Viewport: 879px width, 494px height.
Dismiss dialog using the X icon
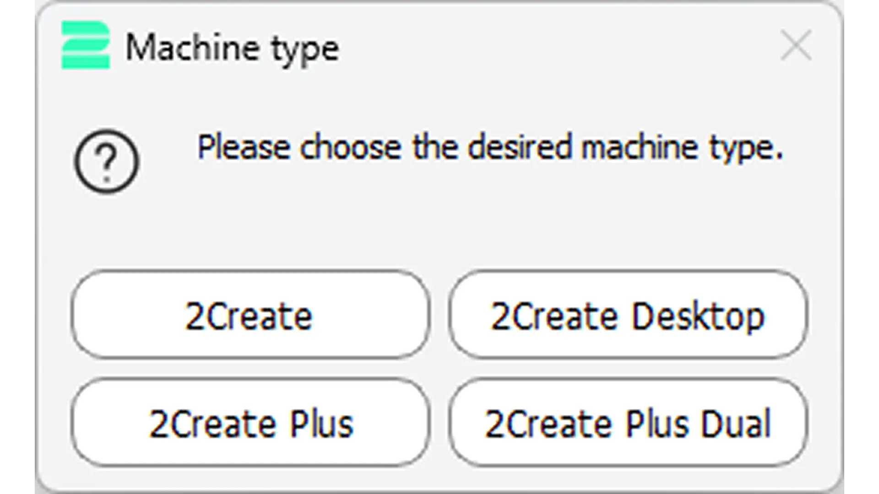(x=796, y=45)
